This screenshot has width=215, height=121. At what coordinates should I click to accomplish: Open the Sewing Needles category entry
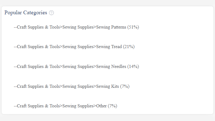click(x=77, y=66)
